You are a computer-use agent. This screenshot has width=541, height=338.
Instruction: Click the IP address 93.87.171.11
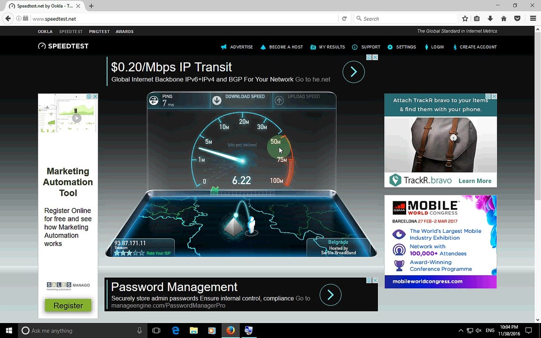tap(130, 243)
